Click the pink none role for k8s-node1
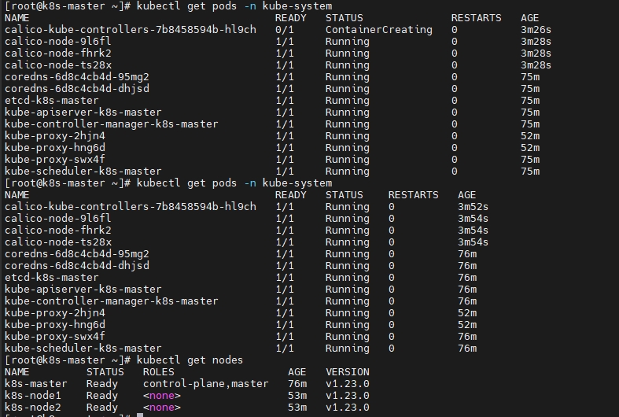Viewport: 619px width, 417px height. coord(161,395)
